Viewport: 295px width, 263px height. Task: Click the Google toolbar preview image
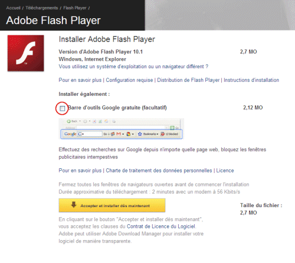pos(121,129)
